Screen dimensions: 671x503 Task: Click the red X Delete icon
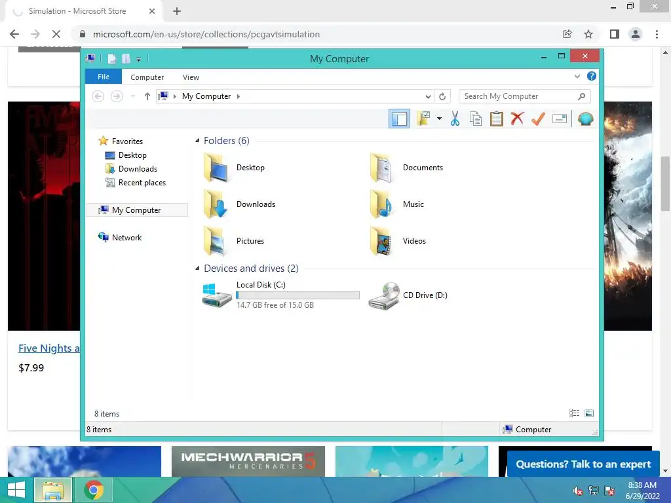point(517,118)
